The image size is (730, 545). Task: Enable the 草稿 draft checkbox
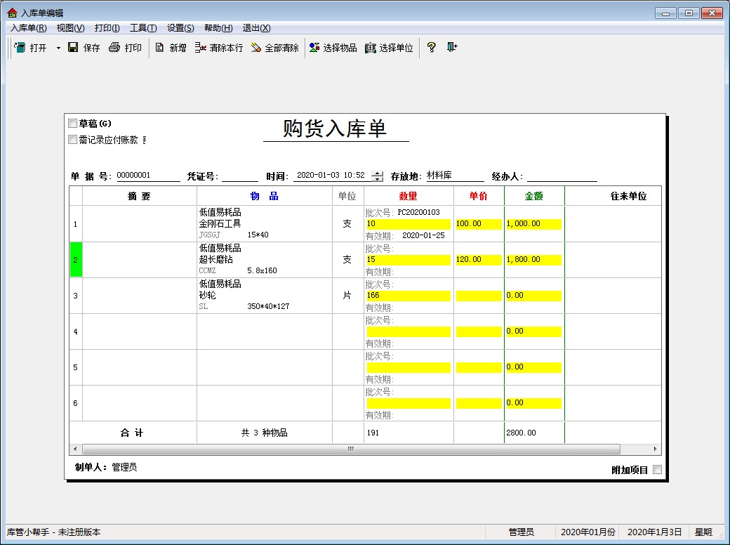[x=72, y=124]
